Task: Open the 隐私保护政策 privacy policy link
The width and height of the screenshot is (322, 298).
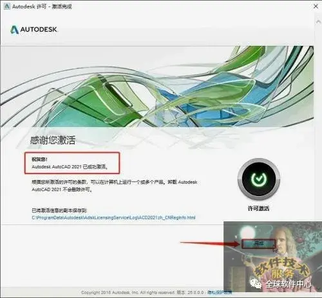Action: (x=220, y=292)
